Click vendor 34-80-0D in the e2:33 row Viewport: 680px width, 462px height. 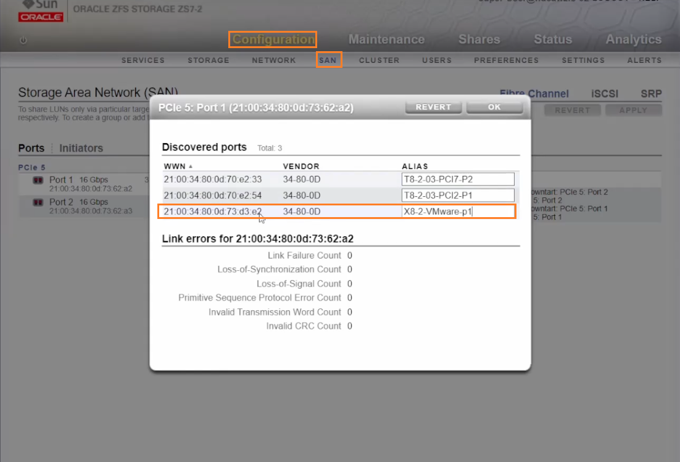click(x=302, y=179)
